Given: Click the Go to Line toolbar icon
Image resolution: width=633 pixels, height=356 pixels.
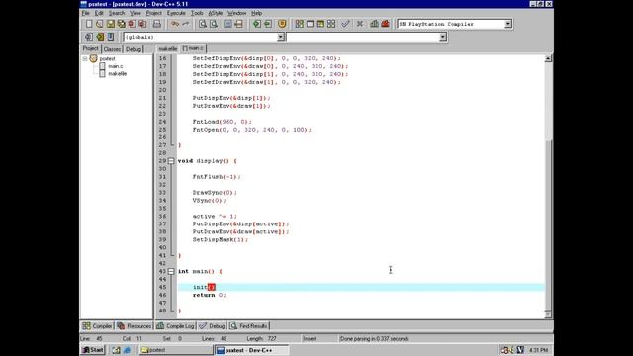Looking at the screenshot, I should [x=238, y=24].
